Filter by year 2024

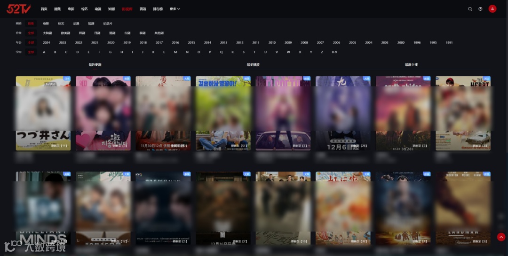(46, 42)
